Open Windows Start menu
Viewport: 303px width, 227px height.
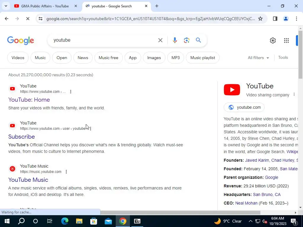7,221
